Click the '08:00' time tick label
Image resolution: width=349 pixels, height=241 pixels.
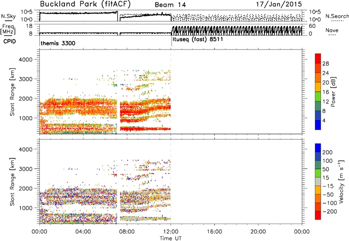click(127, 232)
